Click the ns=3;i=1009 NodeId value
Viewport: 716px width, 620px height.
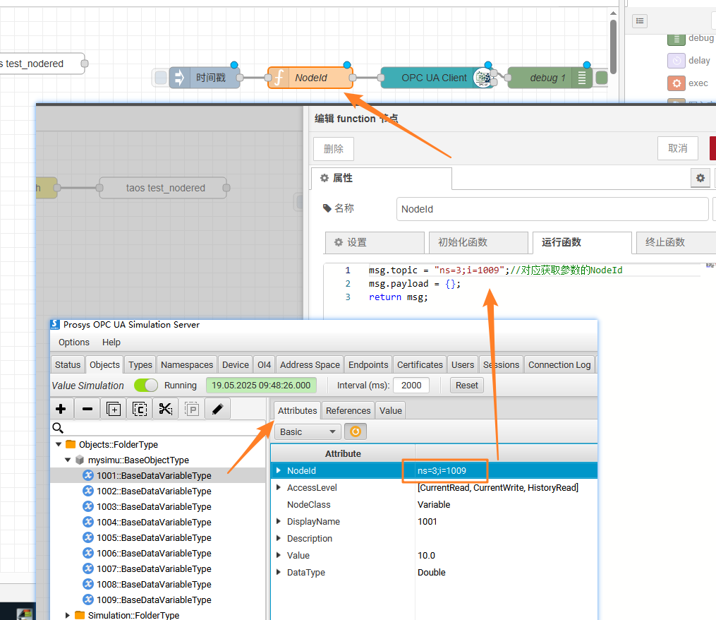tap(442, 470)
